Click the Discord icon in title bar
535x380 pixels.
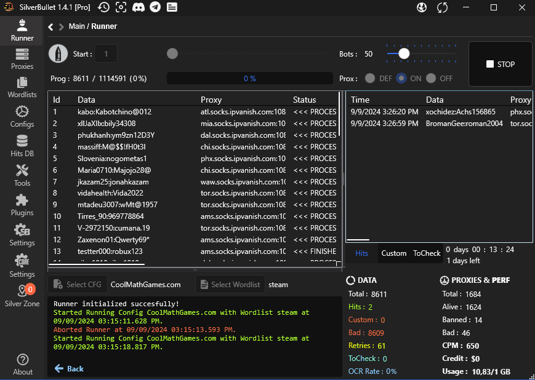139,7
